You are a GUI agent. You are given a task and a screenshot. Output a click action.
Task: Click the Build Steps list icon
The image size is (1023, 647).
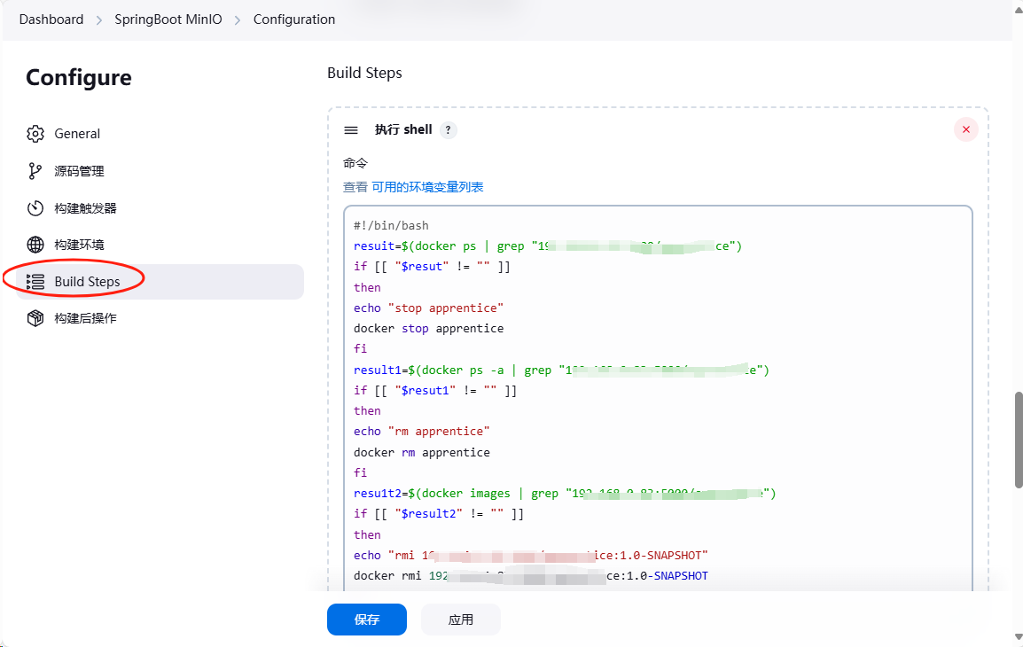pyautogui.click(x=35, y=282)
